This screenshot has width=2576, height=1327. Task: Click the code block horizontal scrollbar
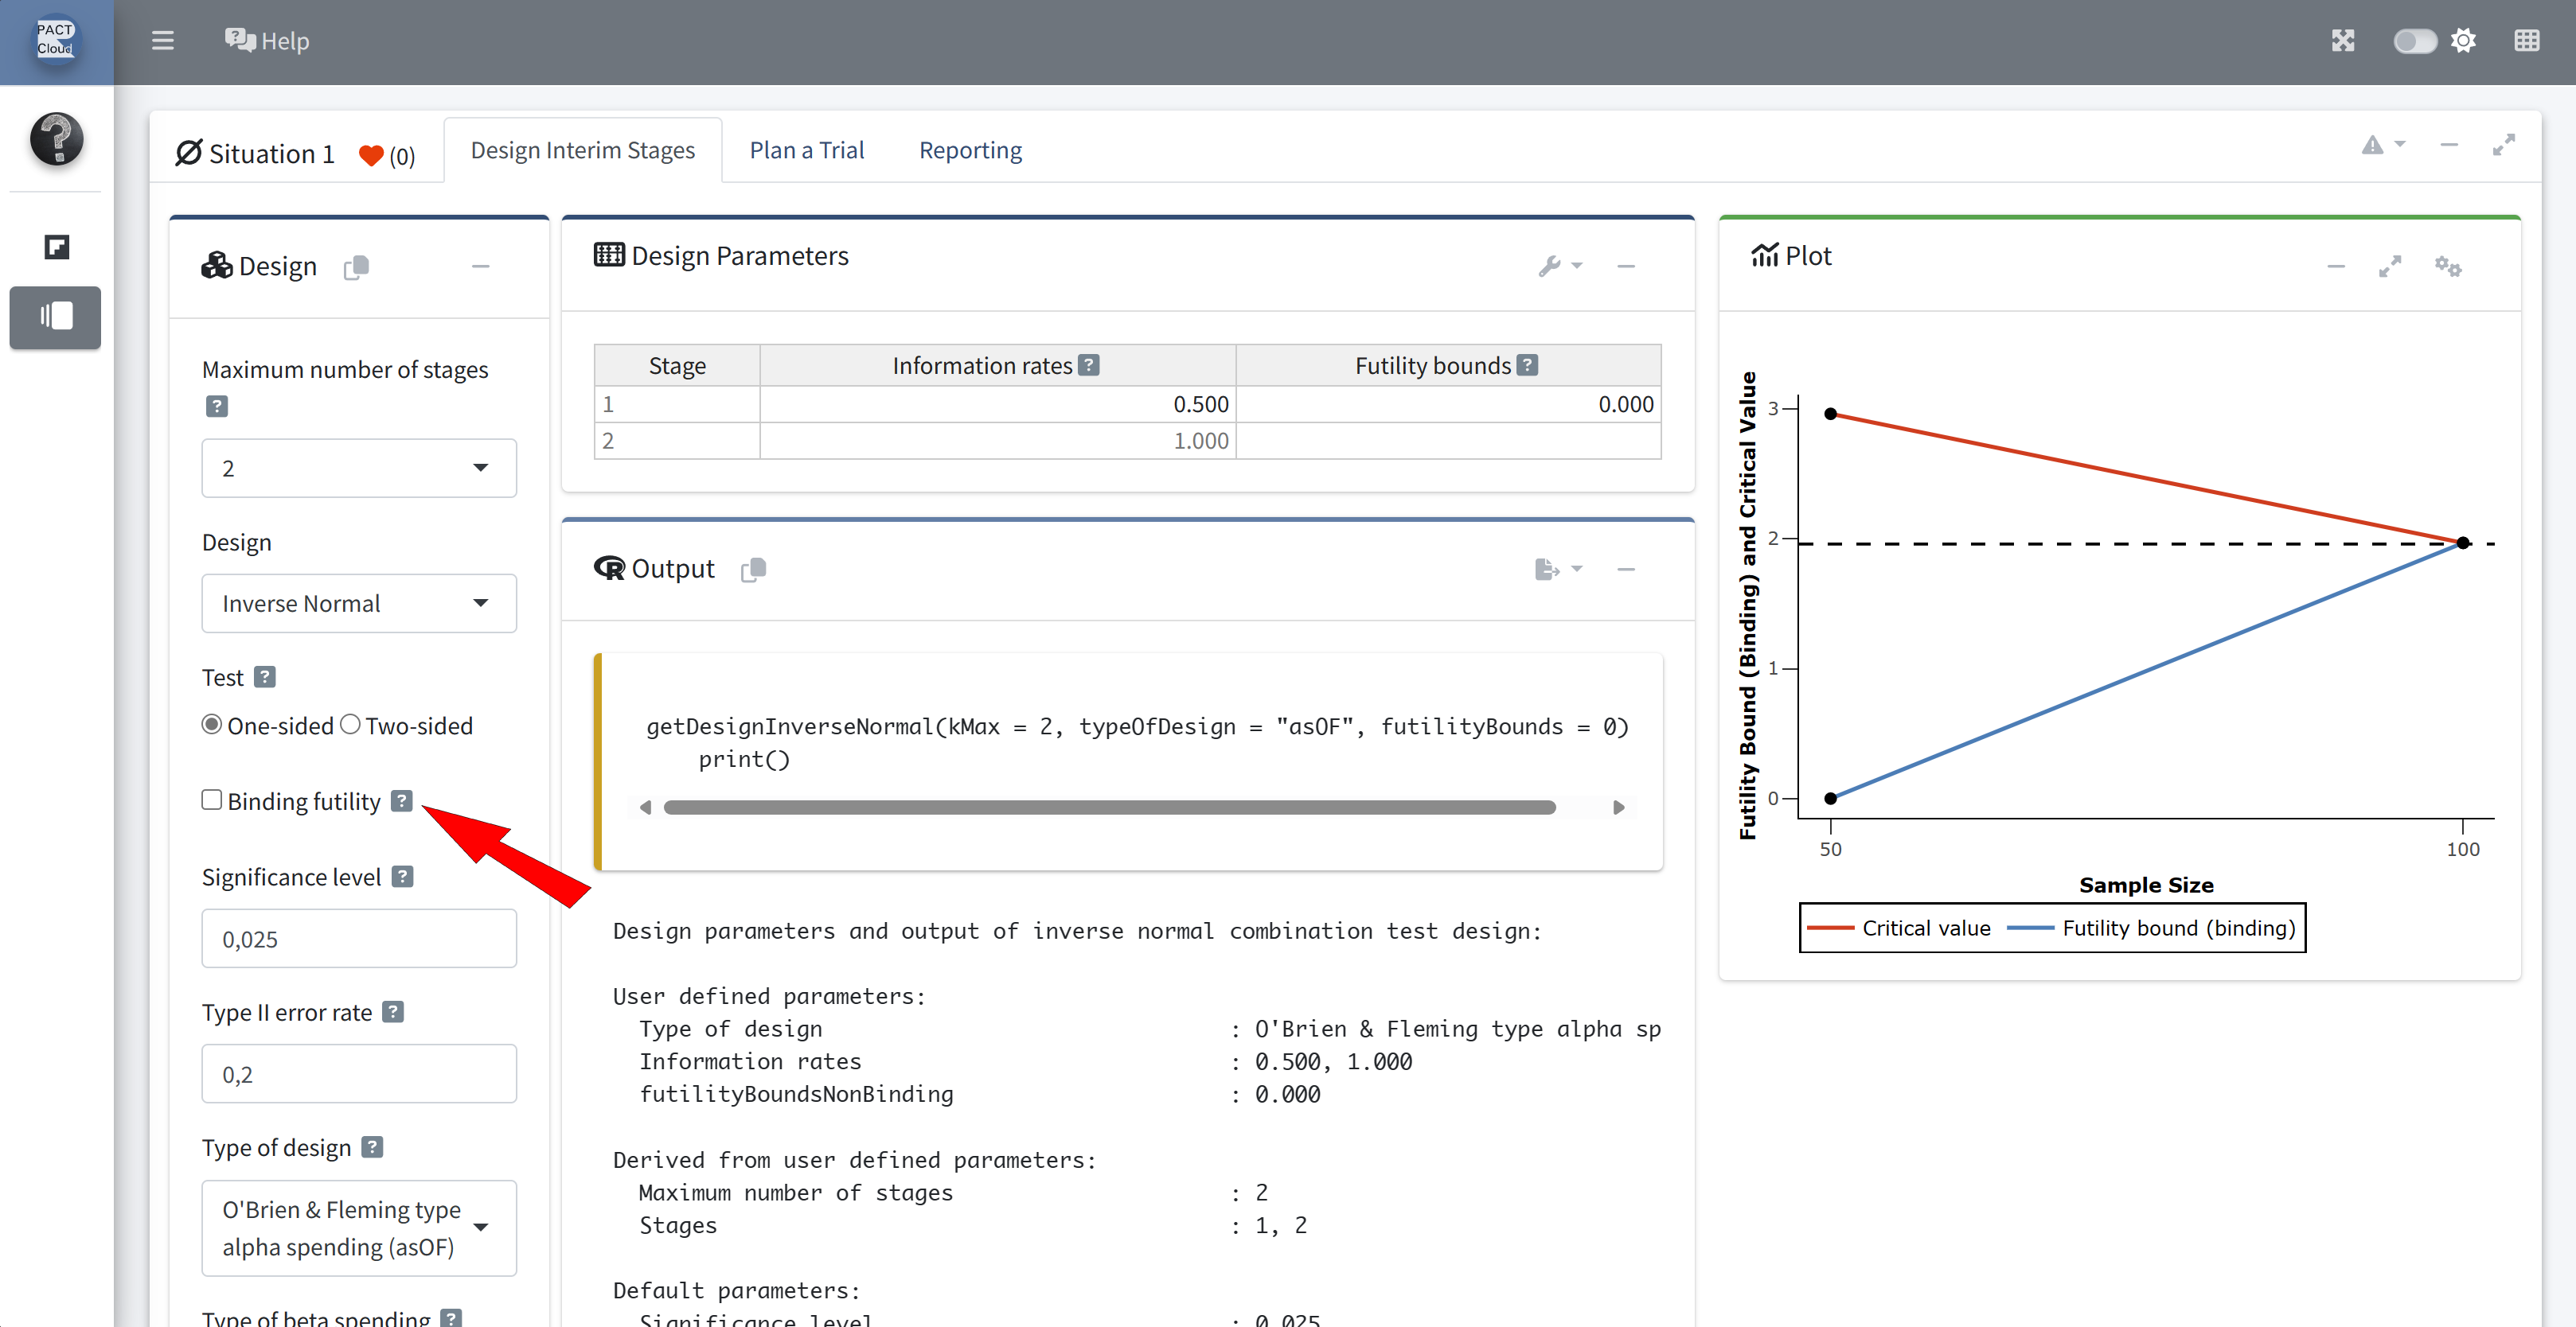(x=1108, y=807)
